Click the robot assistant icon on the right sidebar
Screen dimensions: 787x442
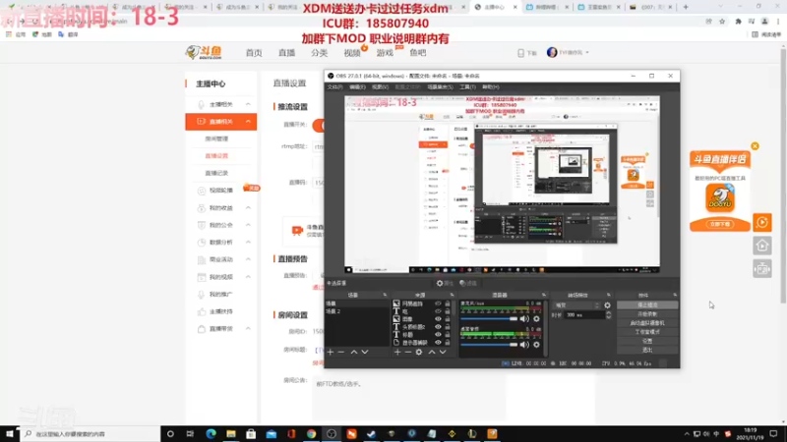761,269
